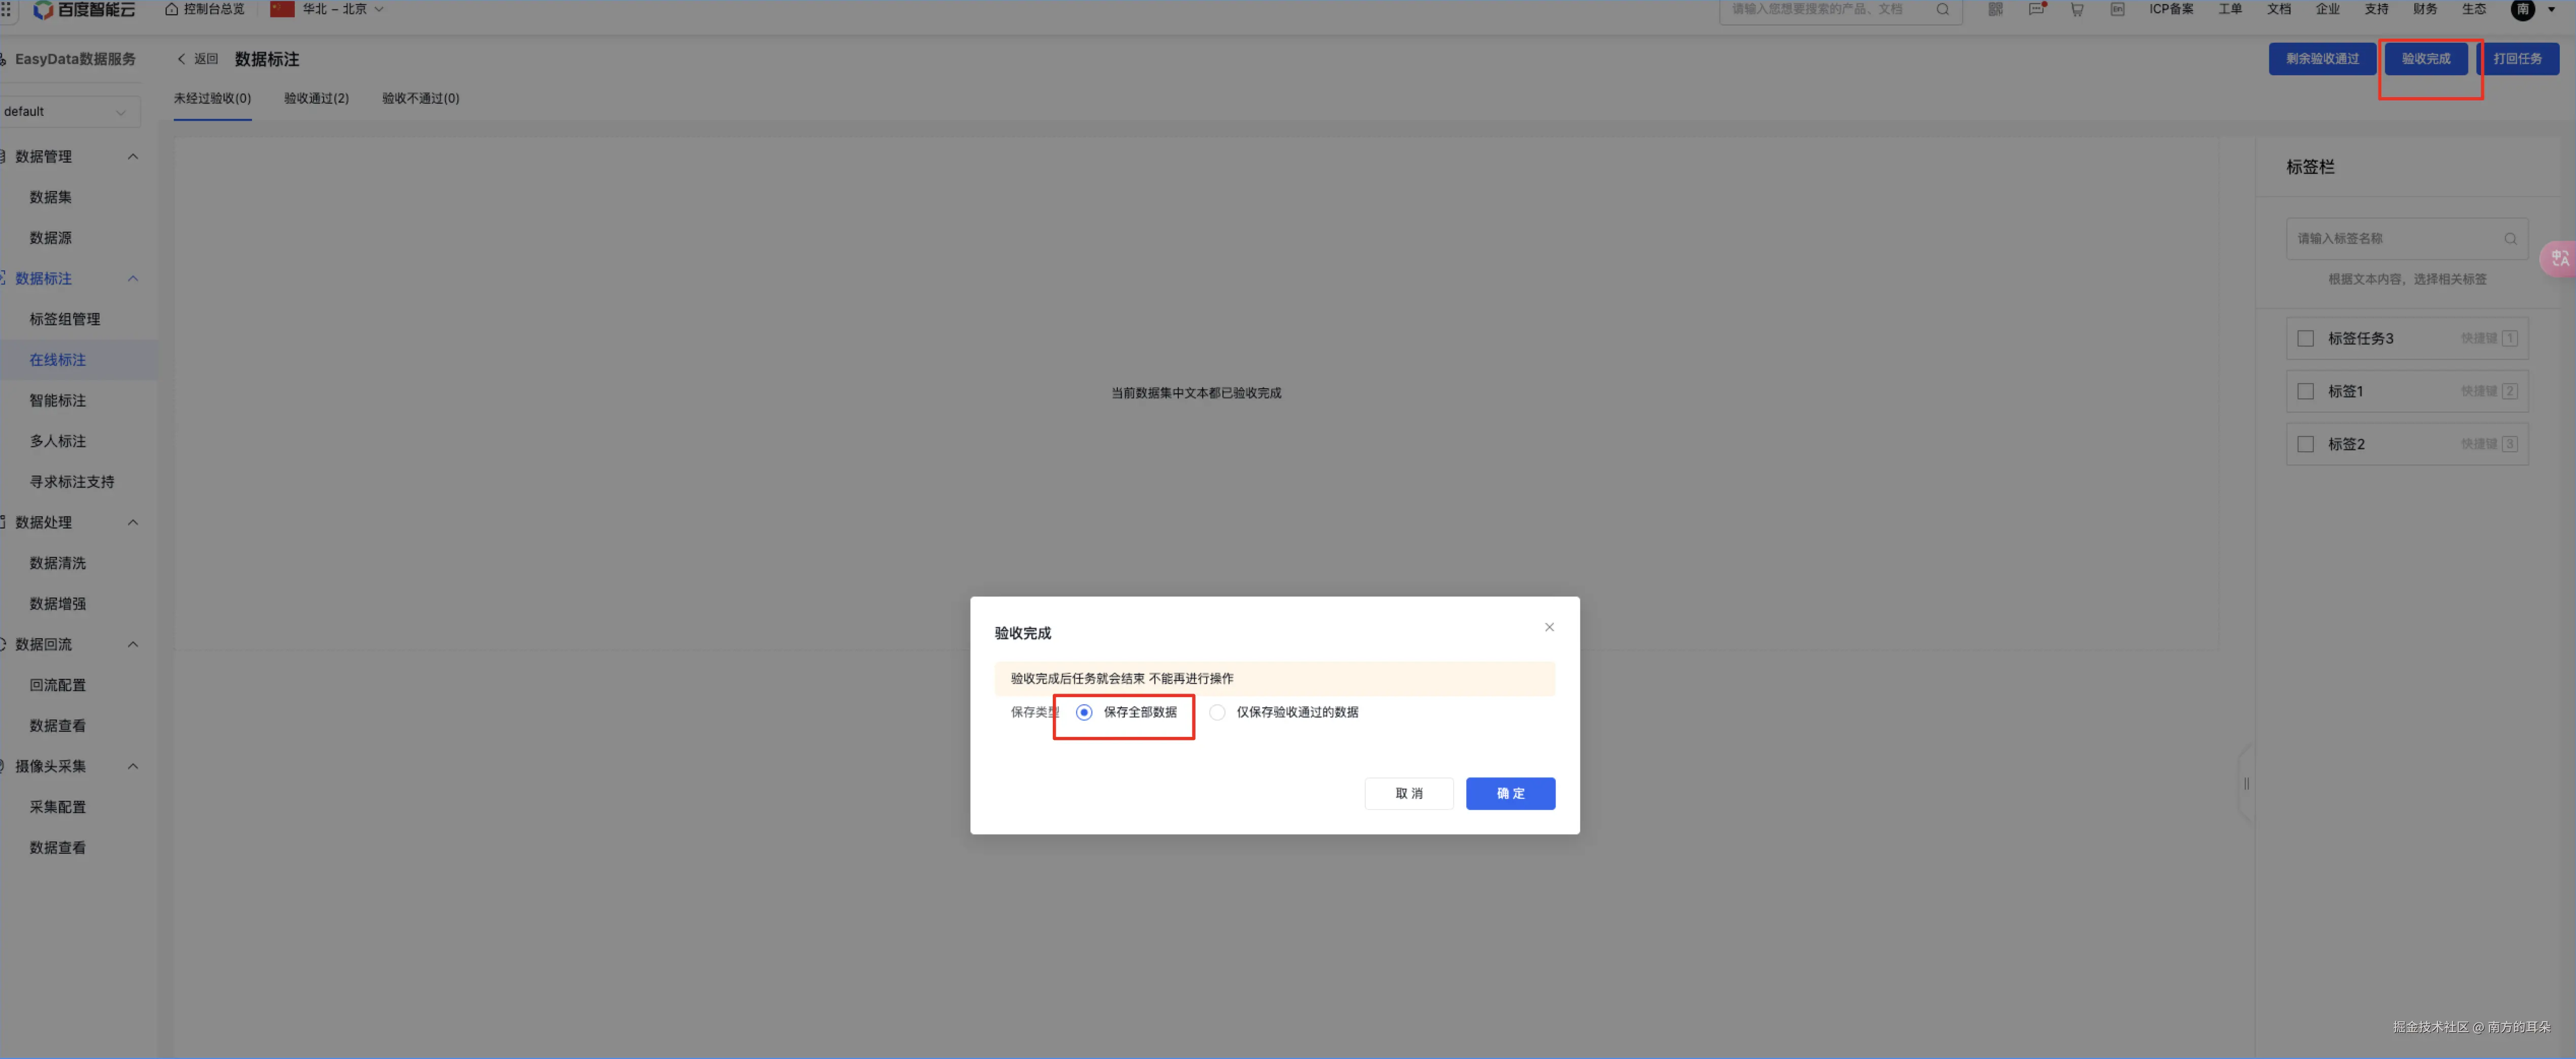The image size is (2576, 1059).
Task: Click the shopping cart icon
Action: [x=2077, y=9]
